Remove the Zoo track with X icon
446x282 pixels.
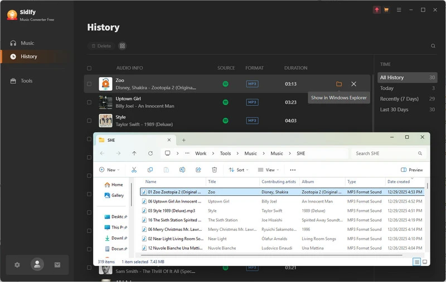tap(353, 84)
